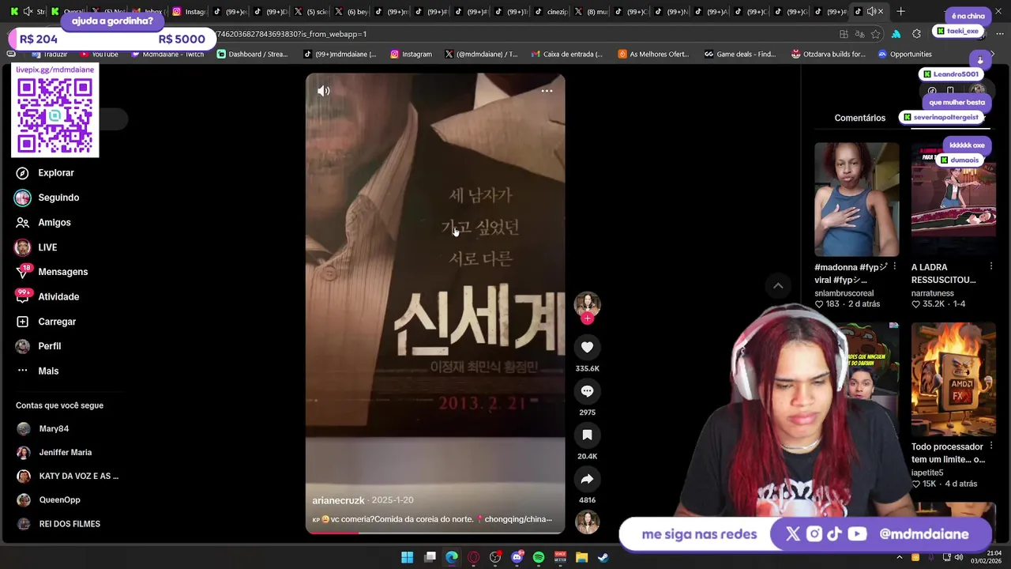The width and height of the screenshot is (1011, 569).
Task: Open Explorar in TikTok sidebar
Action: click(55, 173)
